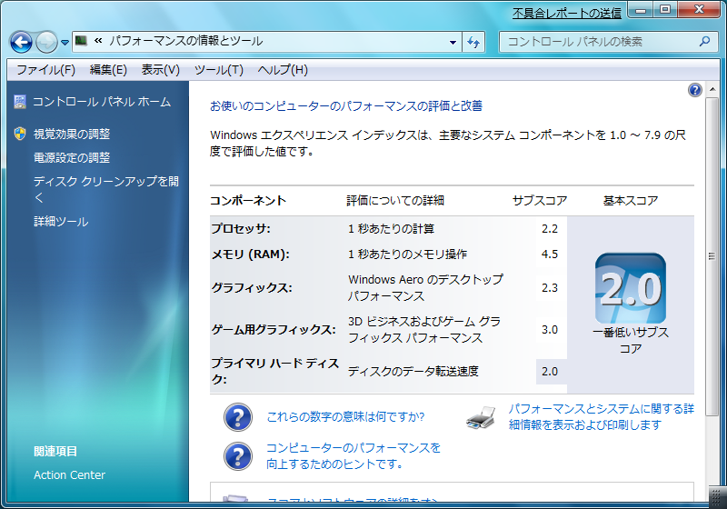This screenshot has width=727, height=509.
Task: Open Action Center link
Action: pos(70,475)
